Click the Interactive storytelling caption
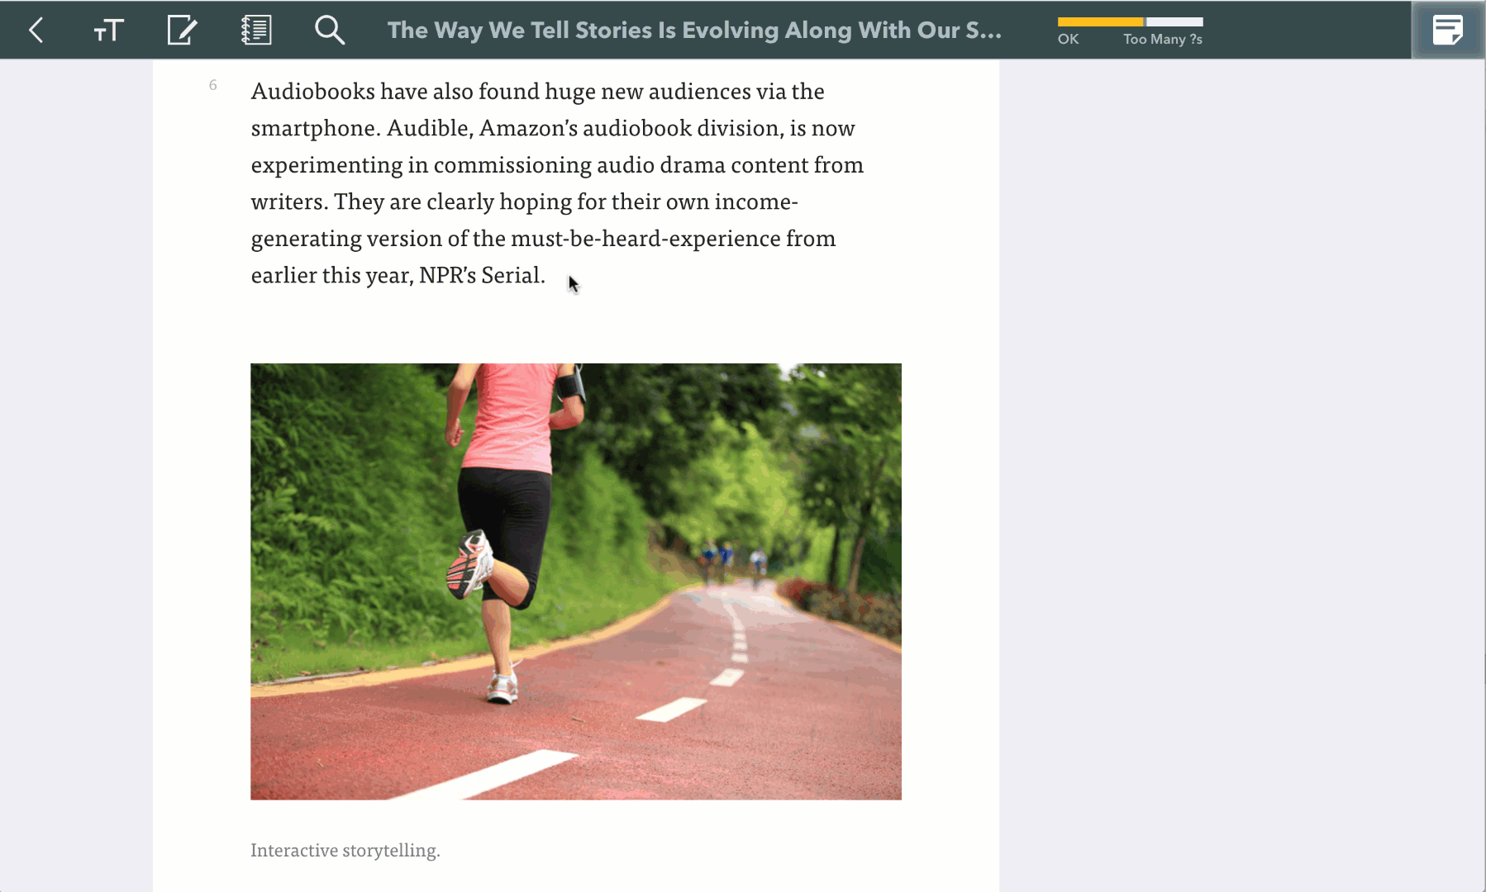Viewport: 1486px width, 892px height. point(345,850)
